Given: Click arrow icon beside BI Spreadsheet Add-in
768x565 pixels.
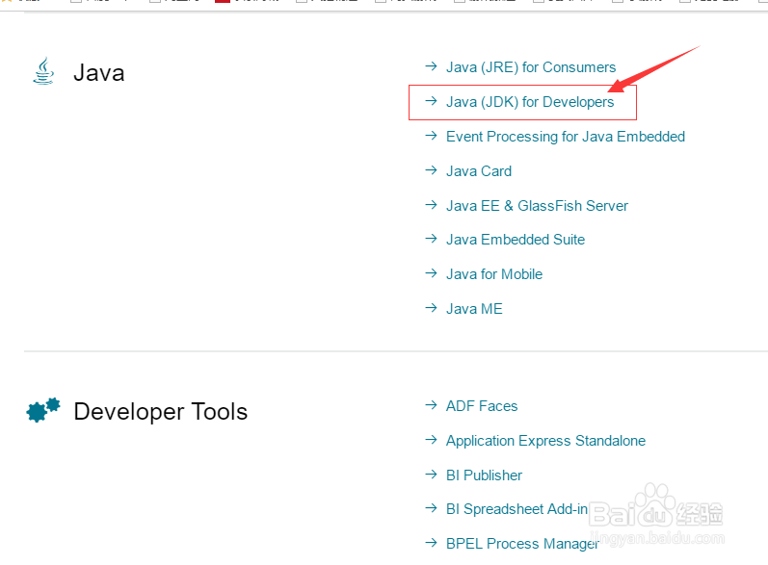Looking at the screenshot, I should tap(431, 508).
